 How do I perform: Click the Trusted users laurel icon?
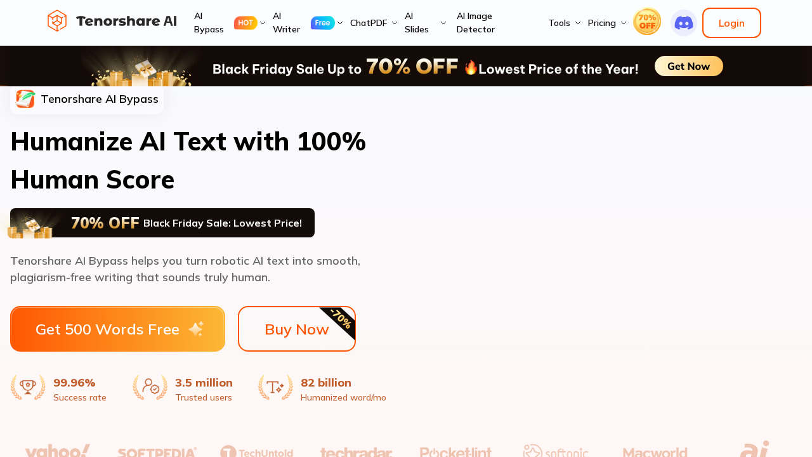tap(150, 387)
